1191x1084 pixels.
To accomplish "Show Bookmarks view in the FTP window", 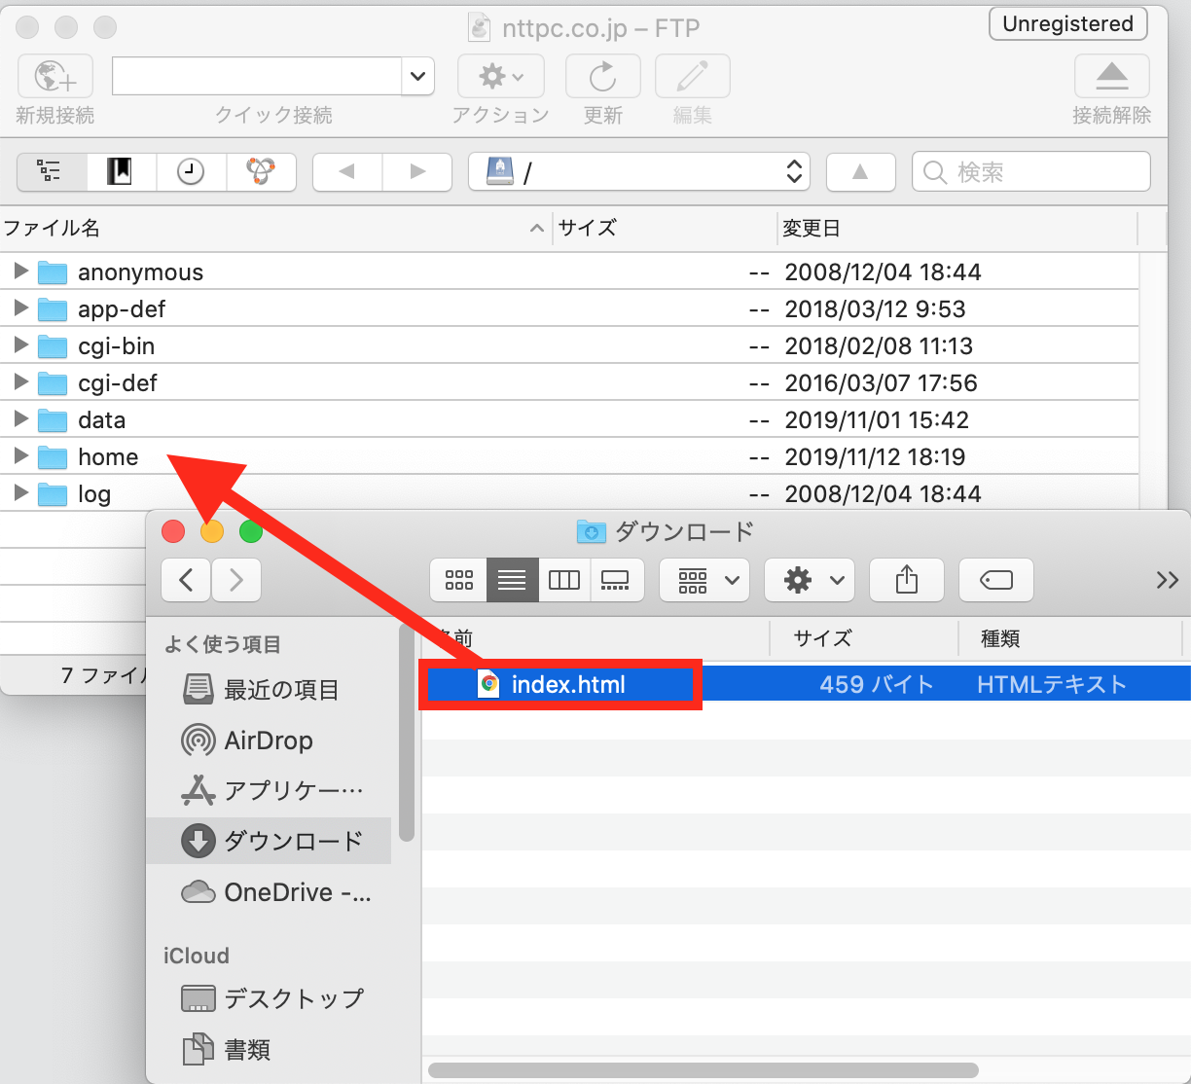I will (x=121, y=172).
